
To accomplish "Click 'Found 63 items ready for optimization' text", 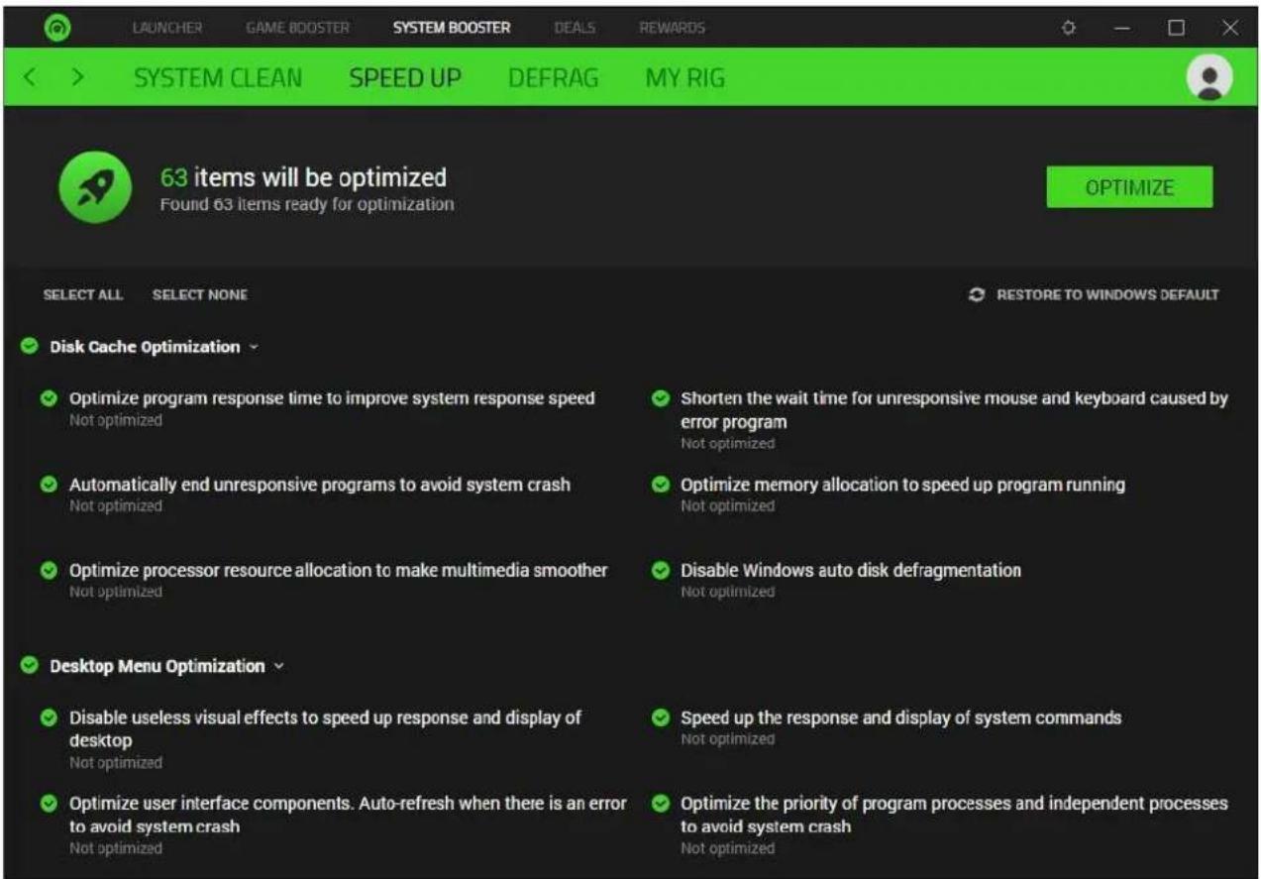I will coord(307,205).
